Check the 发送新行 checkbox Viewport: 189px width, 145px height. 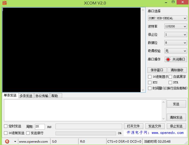(x=28, y=133)
